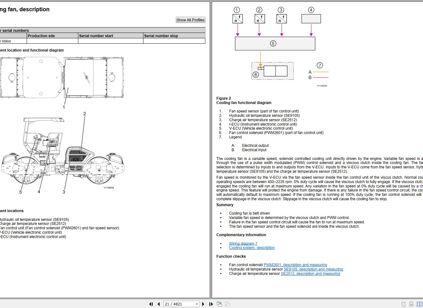
Task: Click the I-ECU box numbered 4 in diagram
Action: [311, 19]
